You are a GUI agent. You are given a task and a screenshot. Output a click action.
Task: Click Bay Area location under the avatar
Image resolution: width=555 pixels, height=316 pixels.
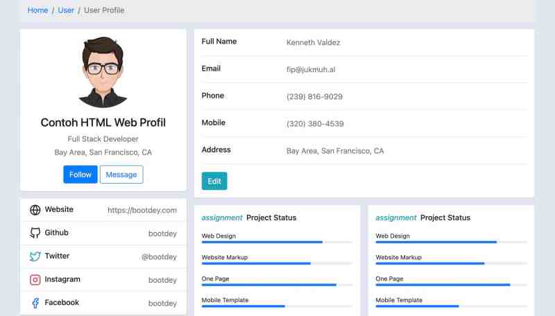pos(103,152)
